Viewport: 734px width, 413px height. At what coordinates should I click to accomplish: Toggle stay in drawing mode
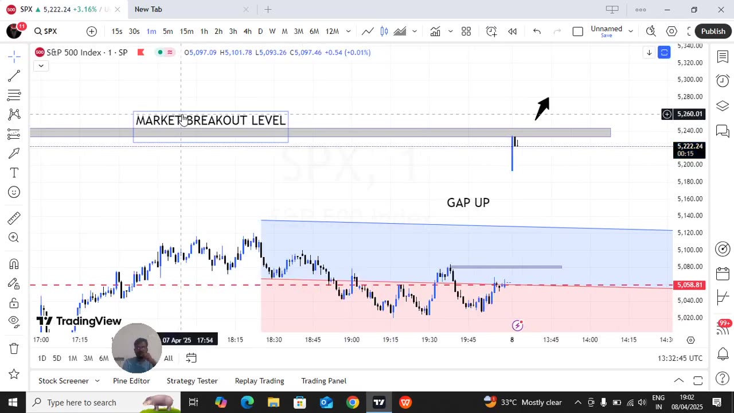(14, 283)
